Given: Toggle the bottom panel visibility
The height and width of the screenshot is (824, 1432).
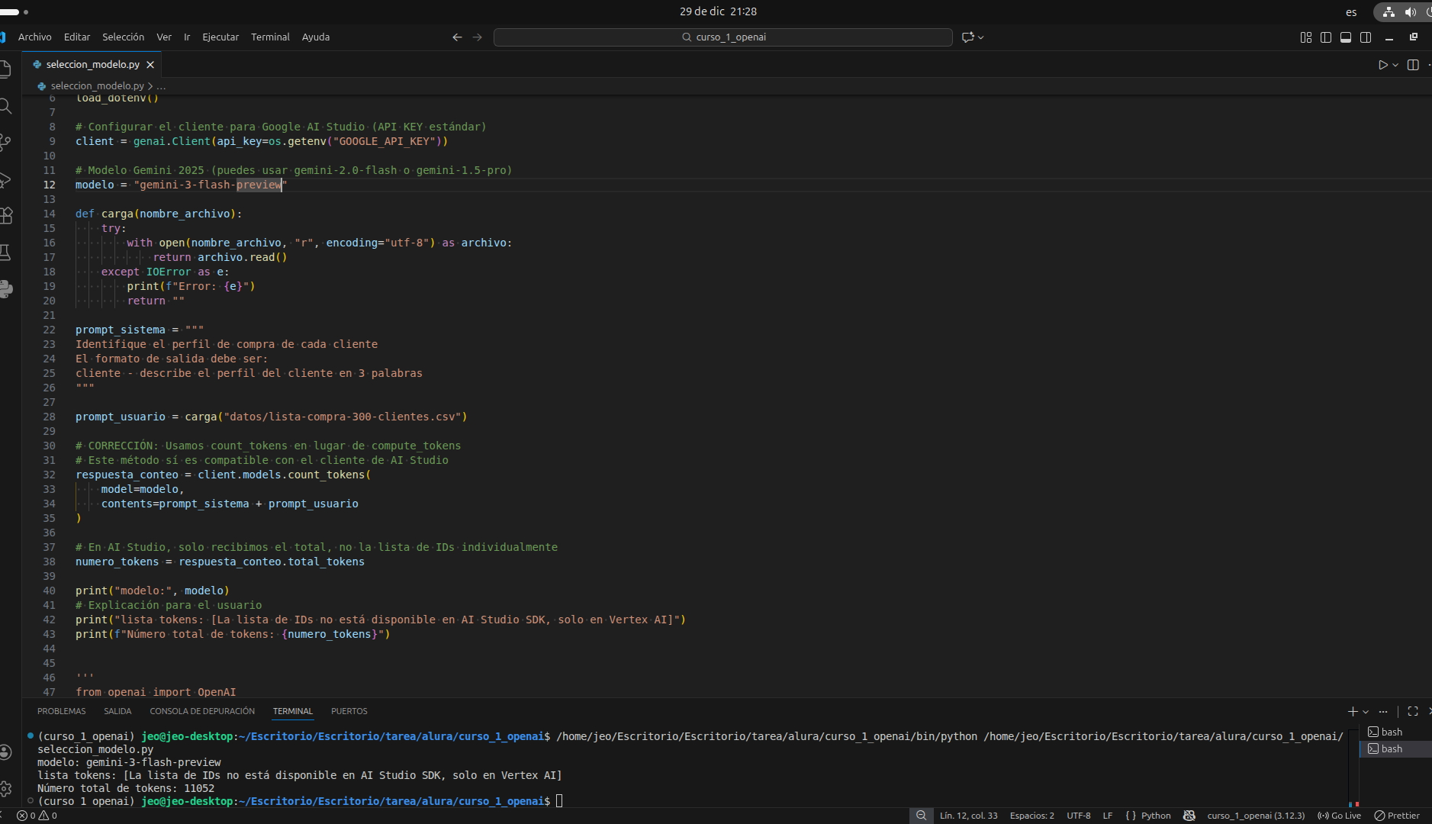Looking at the screenshot, I should tap(1346, 37).
